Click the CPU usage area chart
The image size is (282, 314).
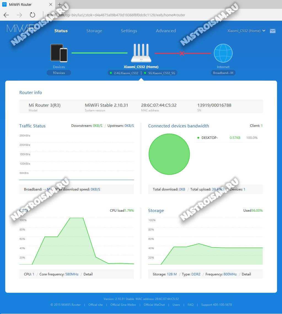(x=77, y=241)
